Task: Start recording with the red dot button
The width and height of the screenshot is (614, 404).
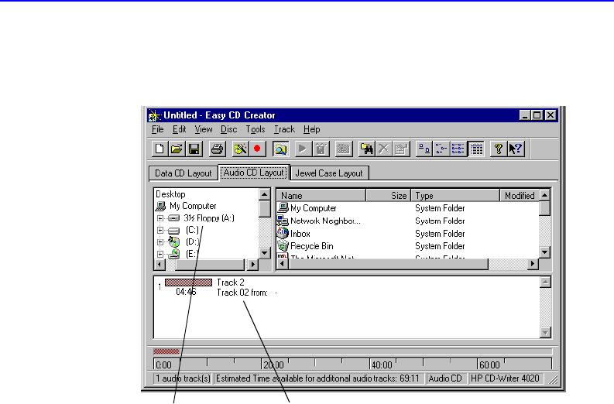Action: click(257, 149)
